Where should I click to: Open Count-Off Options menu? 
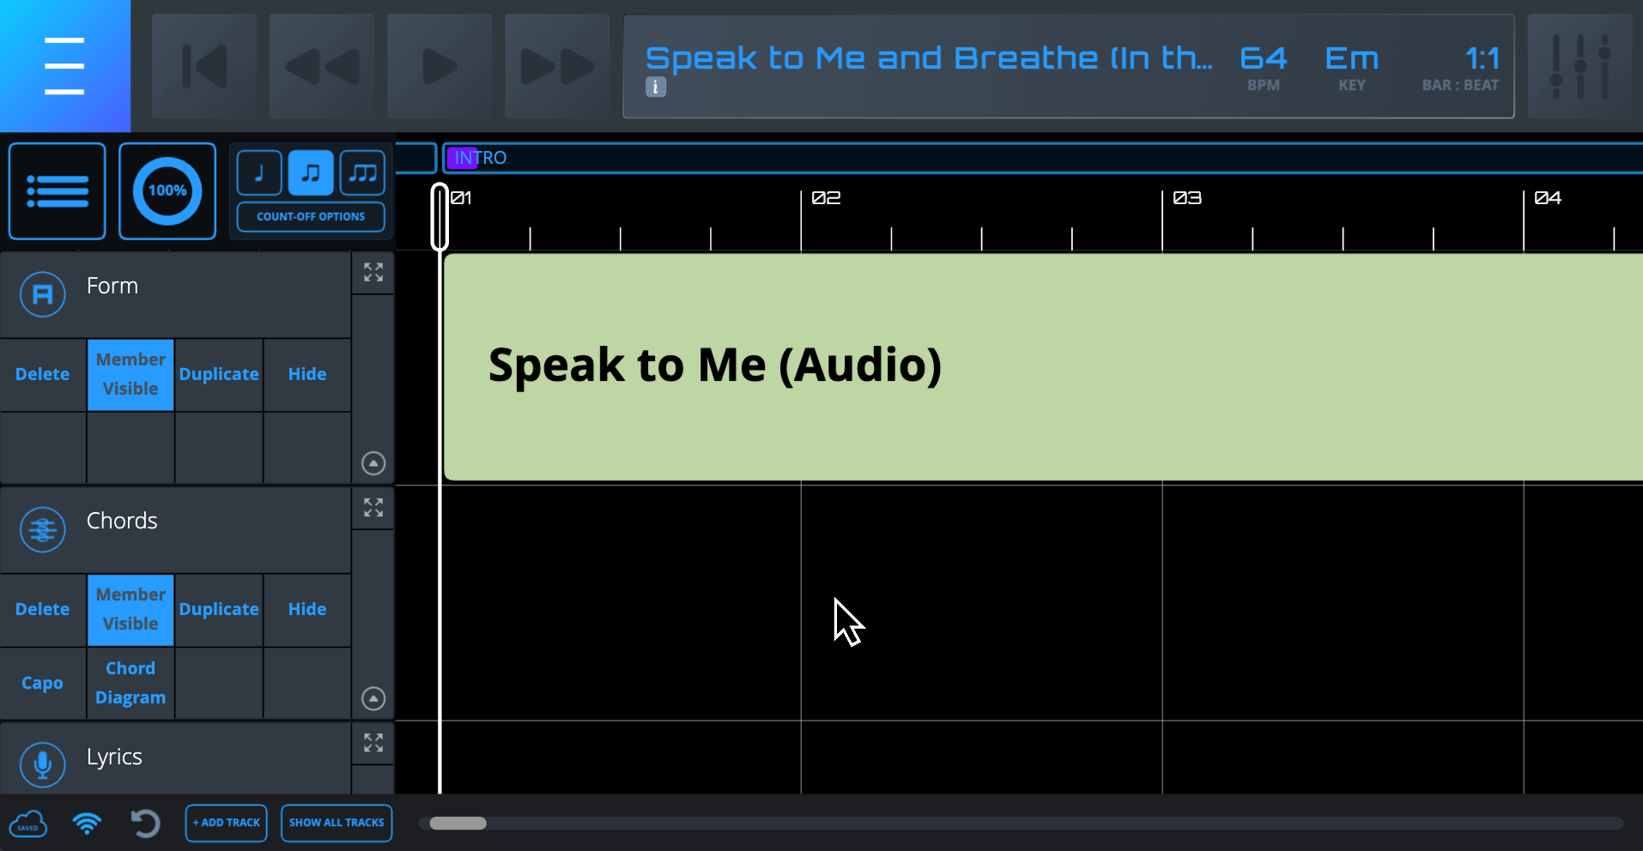311,217
